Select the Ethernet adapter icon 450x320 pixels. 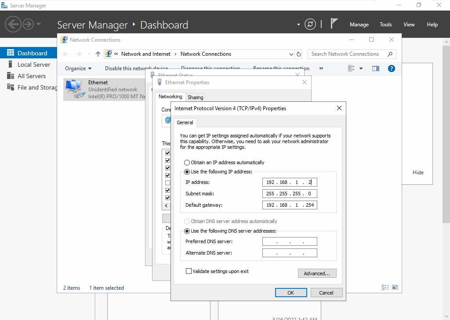(74, 89)
